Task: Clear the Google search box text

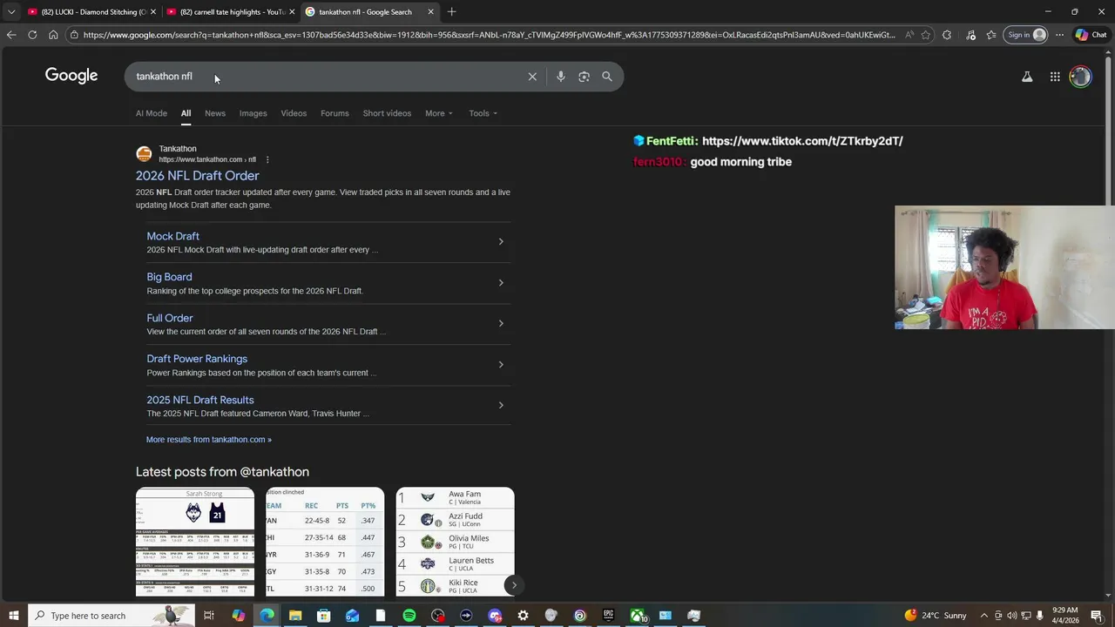Action: (532, 77)
